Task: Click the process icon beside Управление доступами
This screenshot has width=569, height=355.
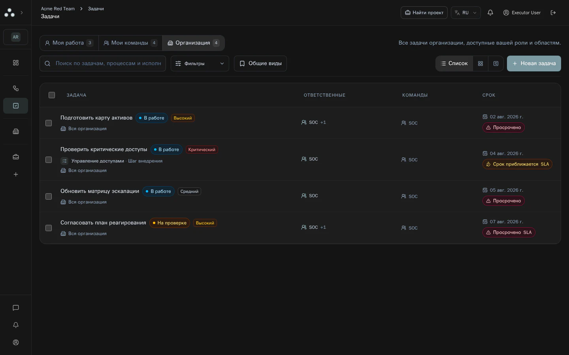Action: 64,161
